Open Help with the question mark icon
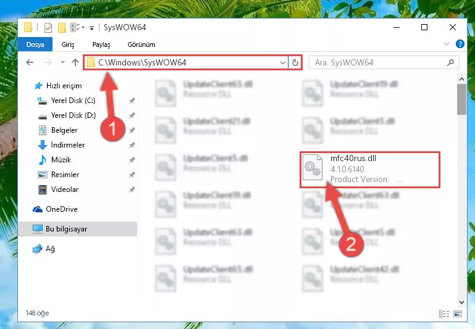The height and width of the screenshot is (329, 475). [460, 44]
